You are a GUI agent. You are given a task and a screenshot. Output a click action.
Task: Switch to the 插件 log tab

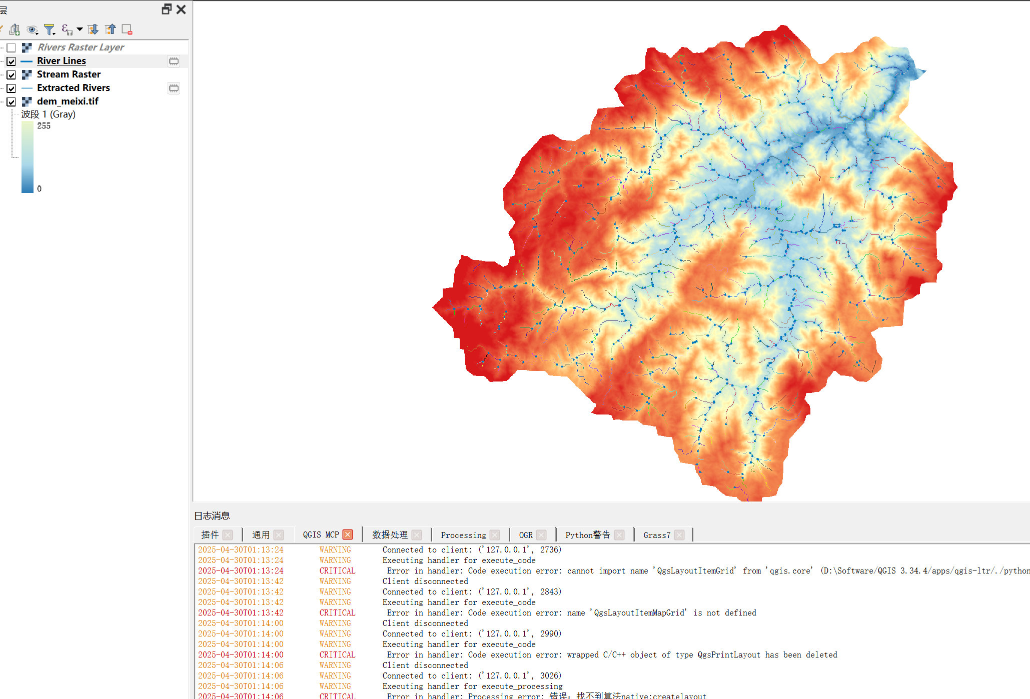[x=210, y=535]
